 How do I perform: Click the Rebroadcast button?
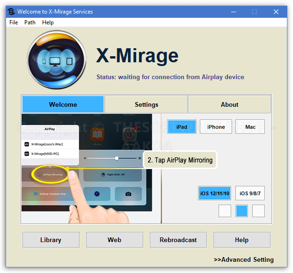coord(178,240)
